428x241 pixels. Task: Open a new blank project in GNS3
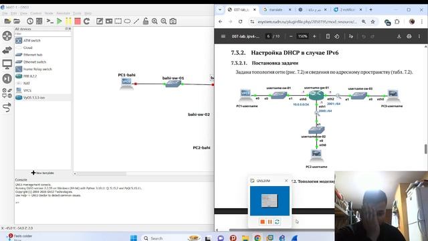coord(7,21)
